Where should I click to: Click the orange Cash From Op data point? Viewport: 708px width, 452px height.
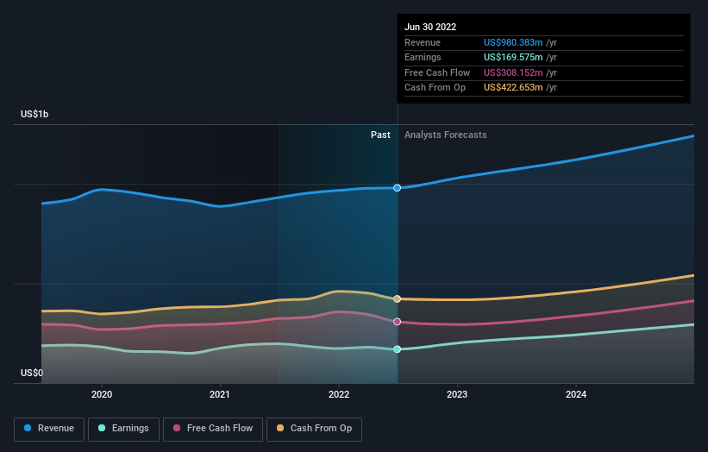coord(397,299)
